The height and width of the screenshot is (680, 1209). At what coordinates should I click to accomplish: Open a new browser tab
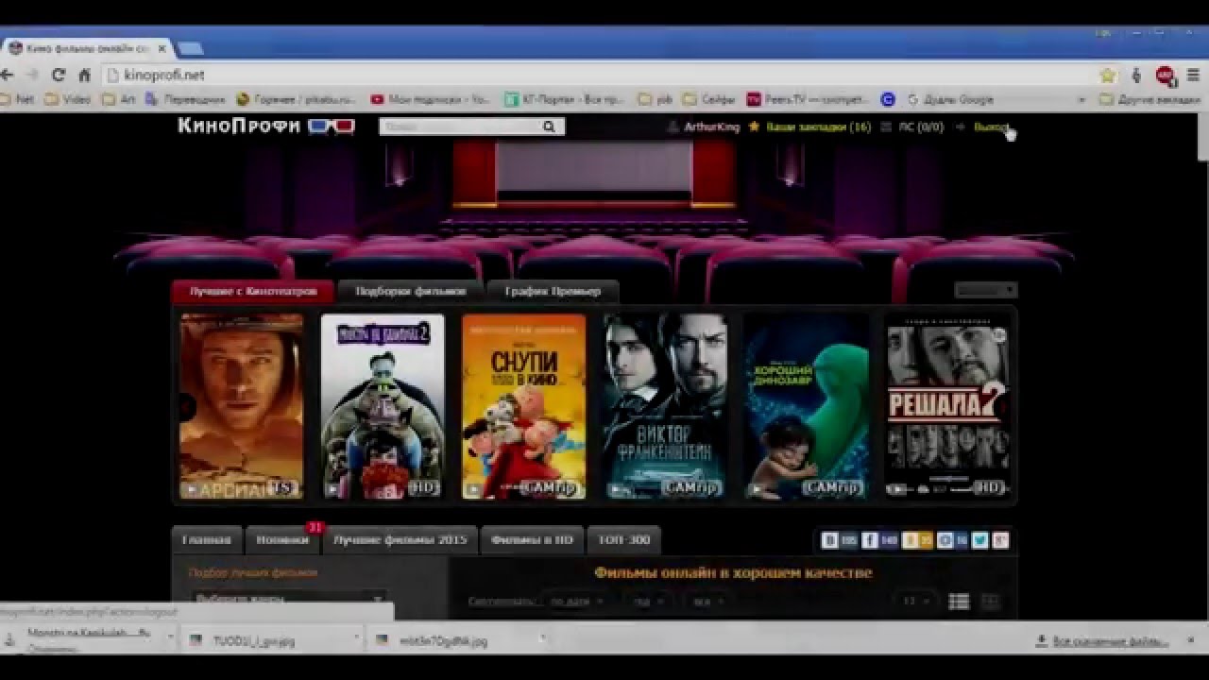coord(190,48)
